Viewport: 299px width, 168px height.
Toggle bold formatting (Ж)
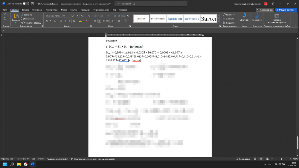point(47,21)
